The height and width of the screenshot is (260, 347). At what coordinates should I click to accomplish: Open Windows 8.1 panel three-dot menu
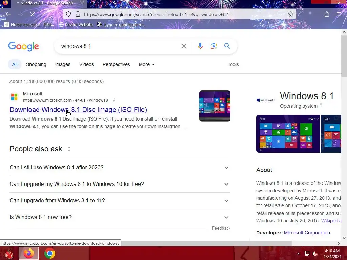point(321,105)
